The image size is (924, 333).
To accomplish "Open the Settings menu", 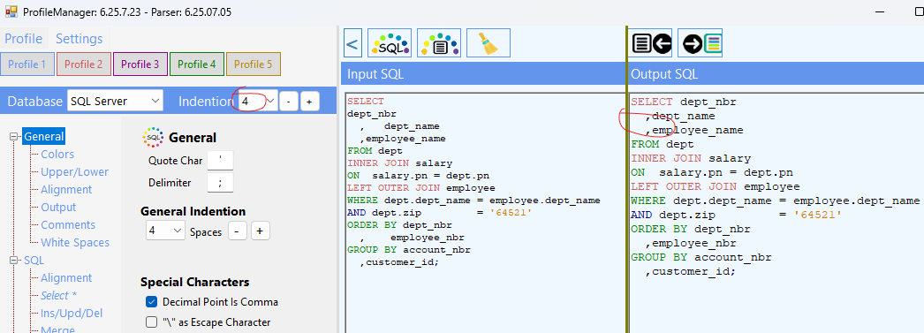I will point(79,39).
